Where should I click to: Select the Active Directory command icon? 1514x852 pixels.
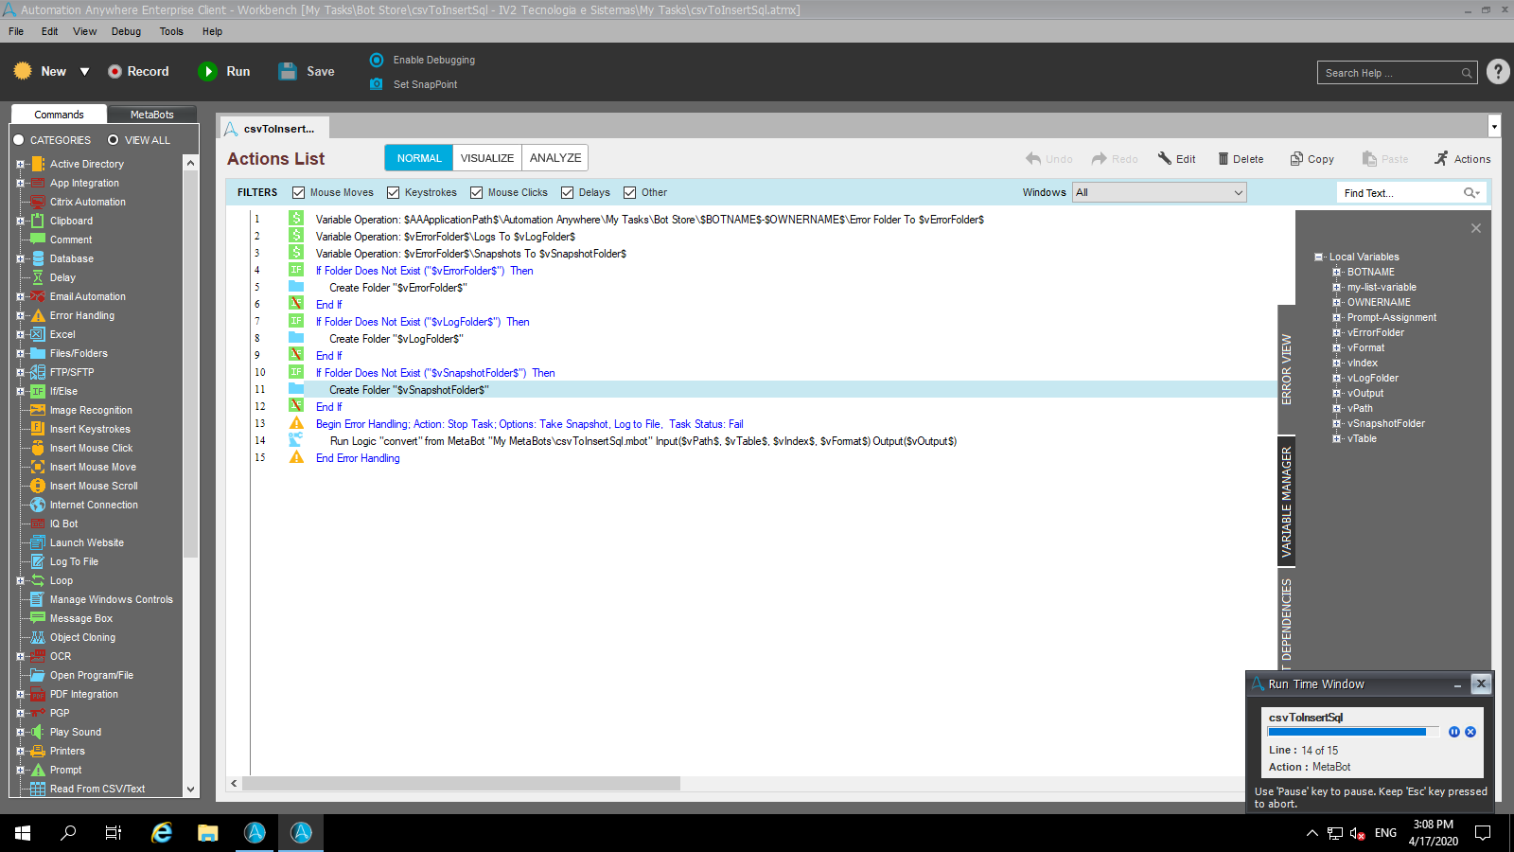tap(38, 164)
